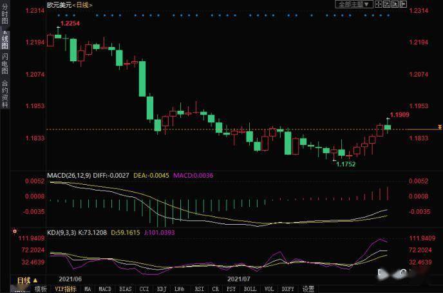
Task: Click the 模板 button
Action: [x=41, y=289]
